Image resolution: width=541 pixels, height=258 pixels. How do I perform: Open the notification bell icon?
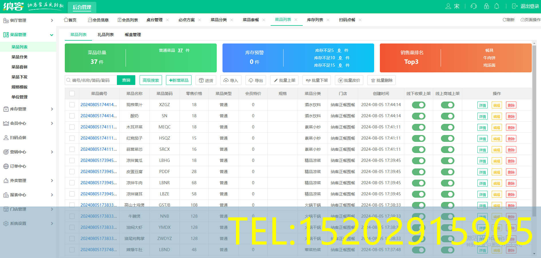497,6
